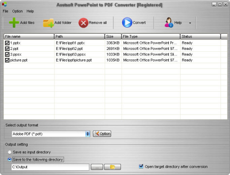Uncheck the 1.pptx file checkbox
Image resolution: width=230 pixels, height=175 pixels.
point(7,43)
